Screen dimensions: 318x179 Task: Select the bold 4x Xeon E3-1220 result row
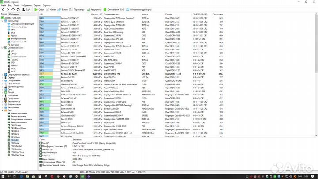coord(132,74)
